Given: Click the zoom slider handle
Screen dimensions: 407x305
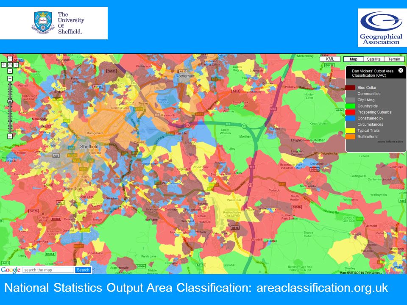Looking at the screenshot, I should click(10, 101).
